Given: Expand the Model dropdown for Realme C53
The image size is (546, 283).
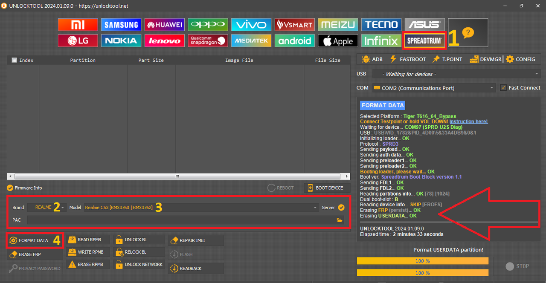Looking at the screenshot, I should [201, 208].
